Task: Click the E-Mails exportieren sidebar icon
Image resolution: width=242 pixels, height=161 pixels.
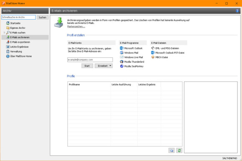Action: (x=8, y=42)
